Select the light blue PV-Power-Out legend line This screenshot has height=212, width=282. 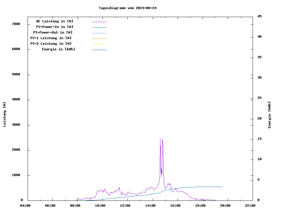[x=99, y=33]
